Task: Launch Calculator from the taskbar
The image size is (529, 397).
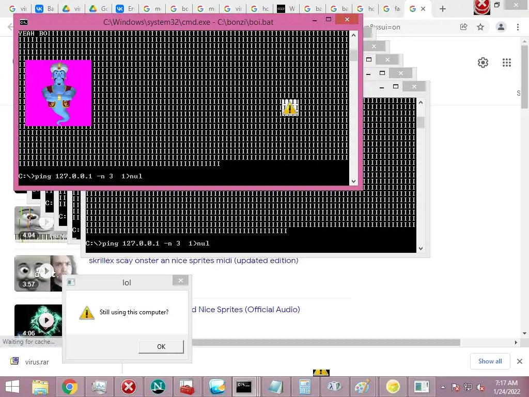Action: pyautogui.click(x=305, y=387)
